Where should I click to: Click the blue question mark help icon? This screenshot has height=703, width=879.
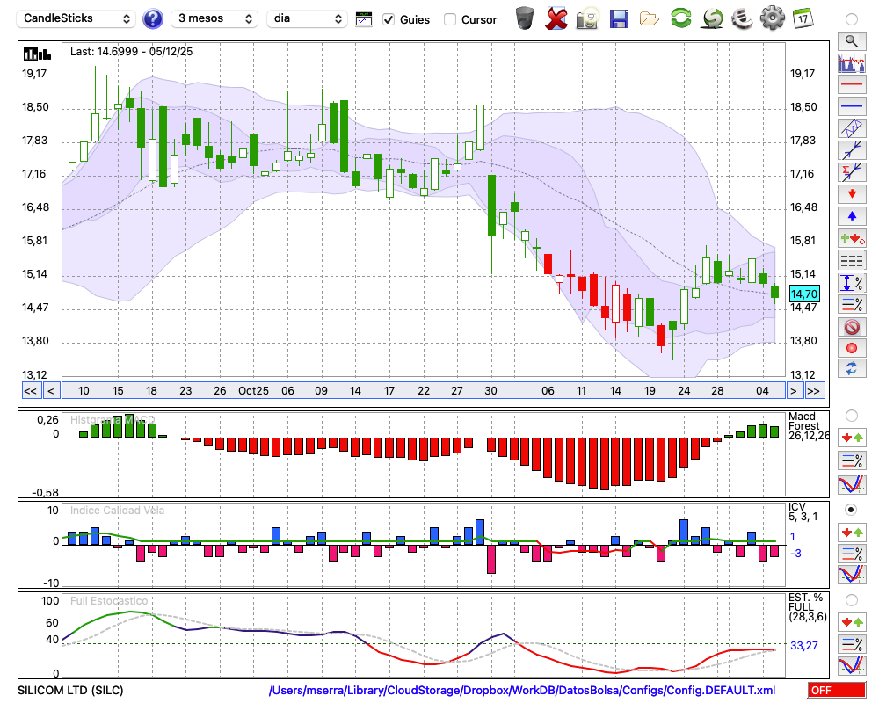[153, 18]
